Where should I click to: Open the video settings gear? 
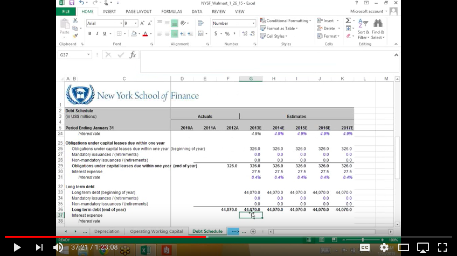coord(384,247)
